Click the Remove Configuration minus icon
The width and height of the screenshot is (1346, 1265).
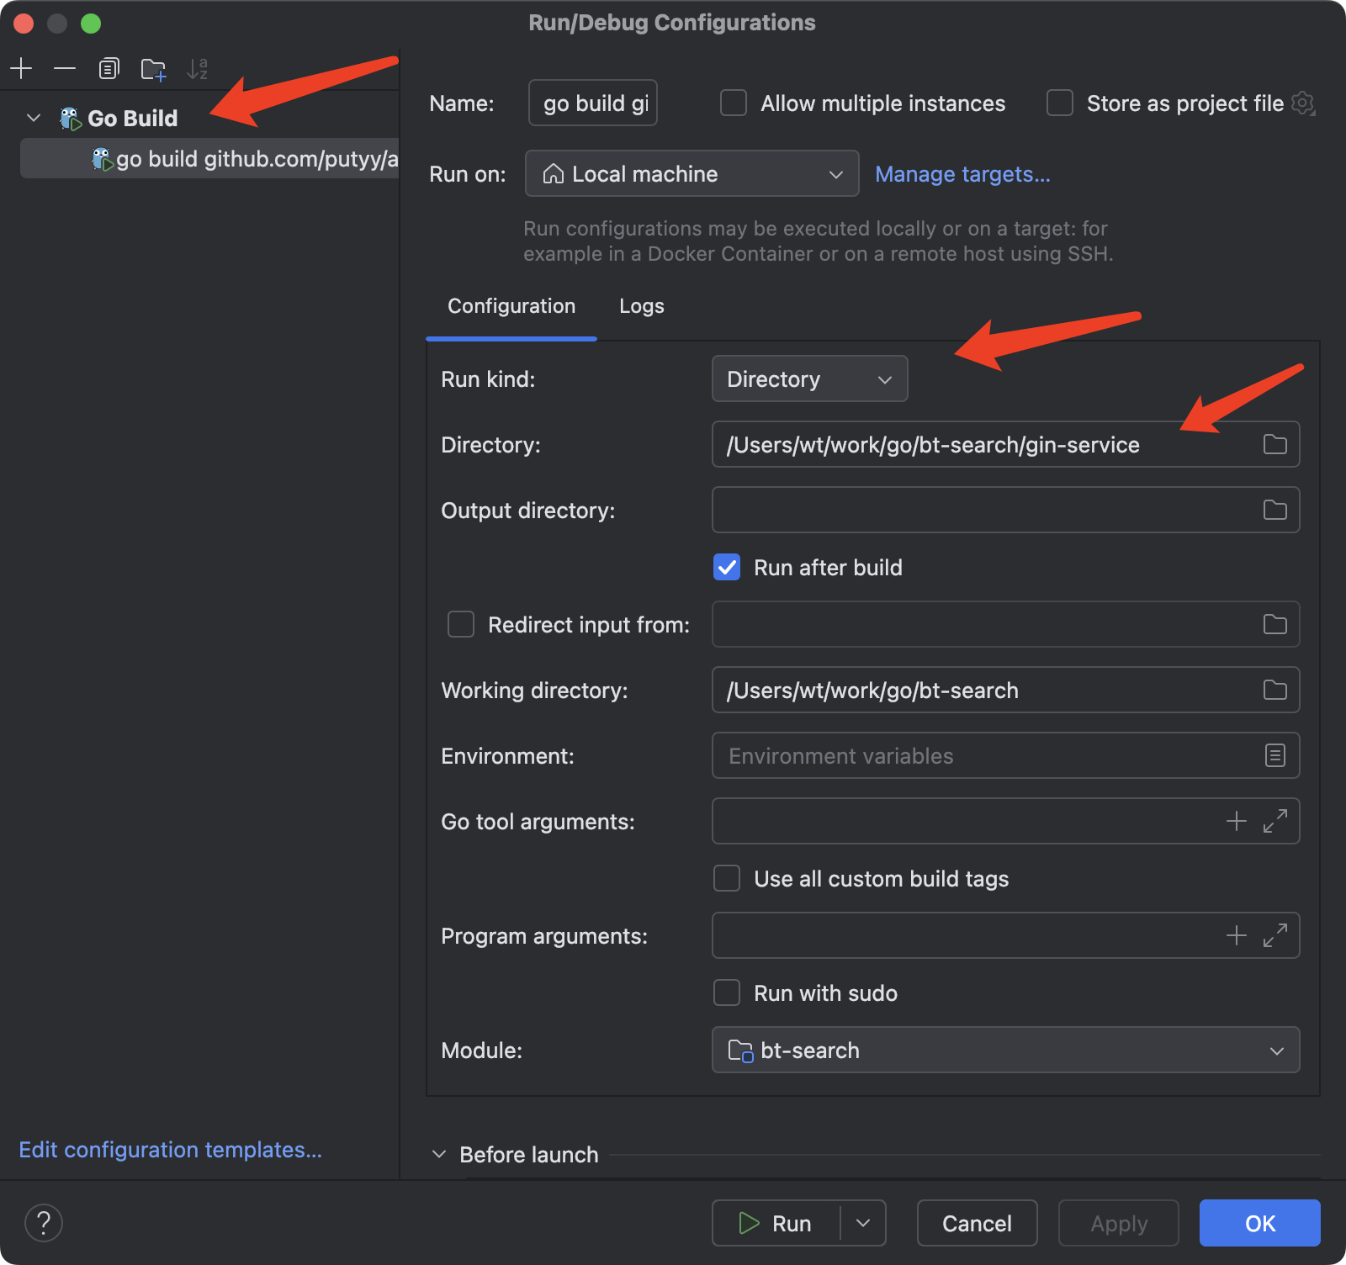click(x=65, y=68)
